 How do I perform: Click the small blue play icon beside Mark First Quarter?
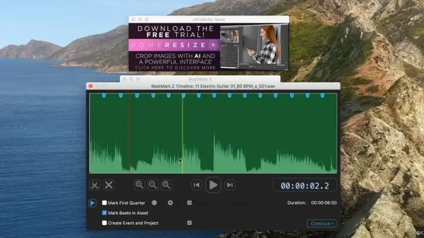click(x=92, y=203)
